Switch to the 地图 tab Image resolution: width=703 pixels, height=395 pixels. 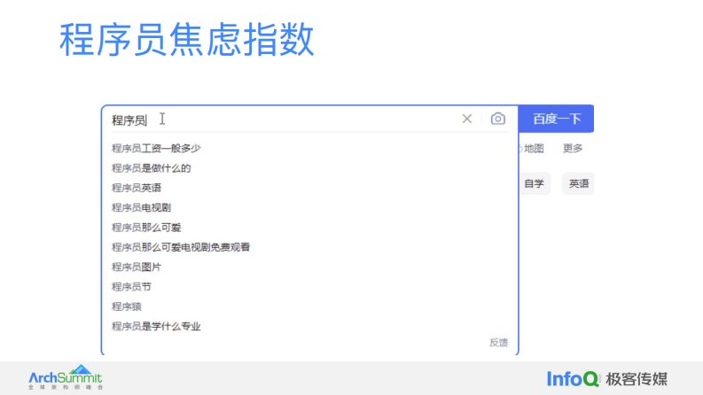point(534,148)
